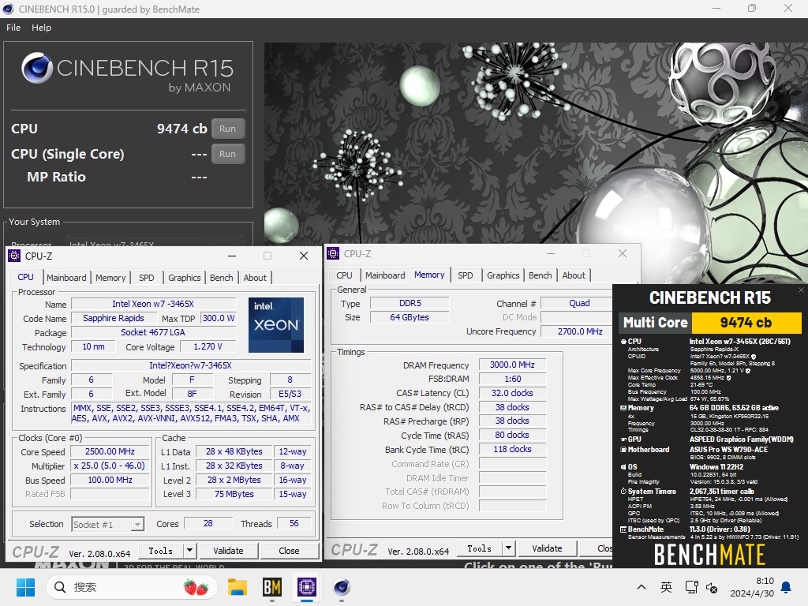Screen dimensions: 808x606
Task: Click the strawberry icon in search box
Action: [196, 587]
